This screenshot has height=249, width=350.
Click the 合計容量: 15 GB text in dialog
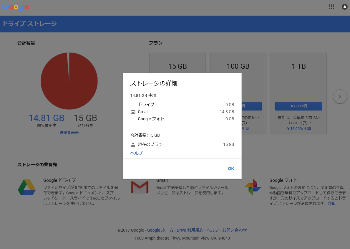tap(145, 136)
